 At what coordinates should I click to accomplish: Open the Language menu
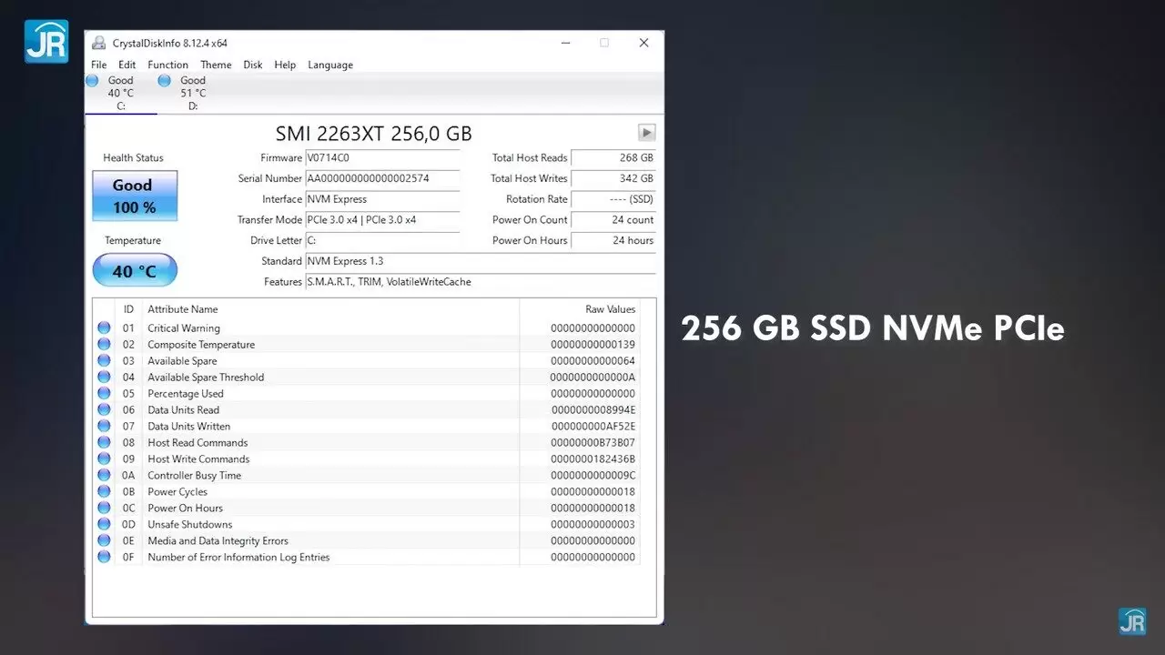(330, 65)
